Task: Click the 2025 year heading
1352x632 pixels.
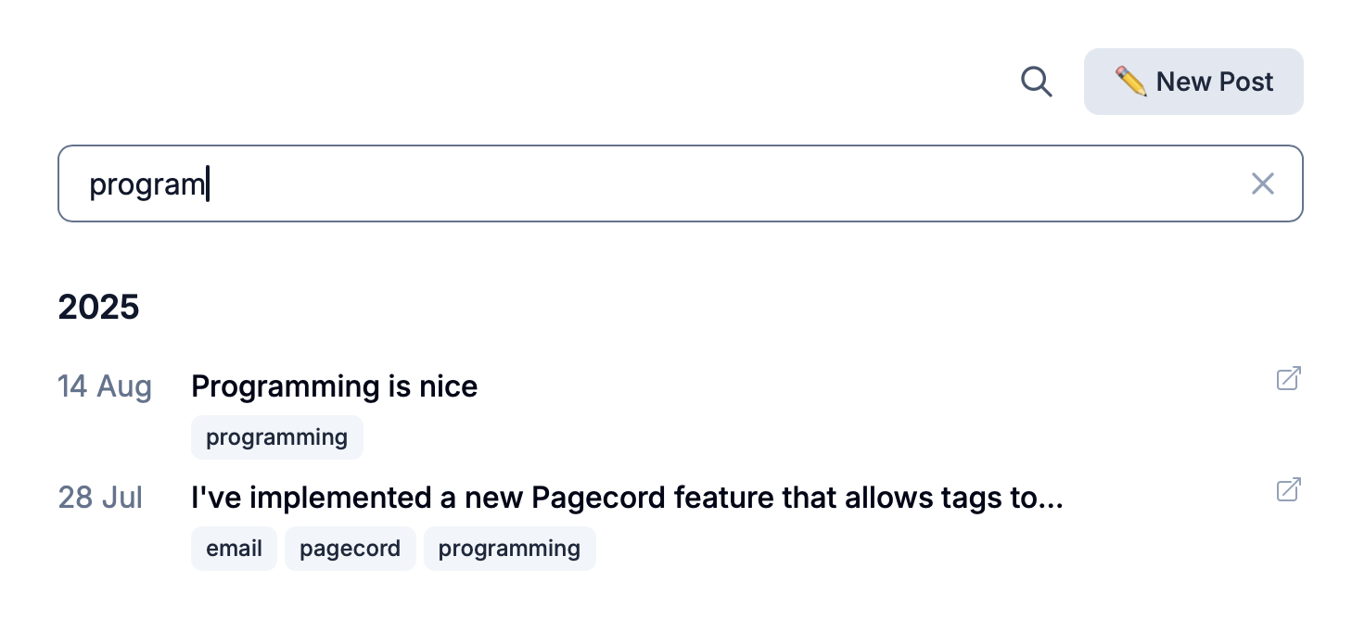Action: click(98, 307)
